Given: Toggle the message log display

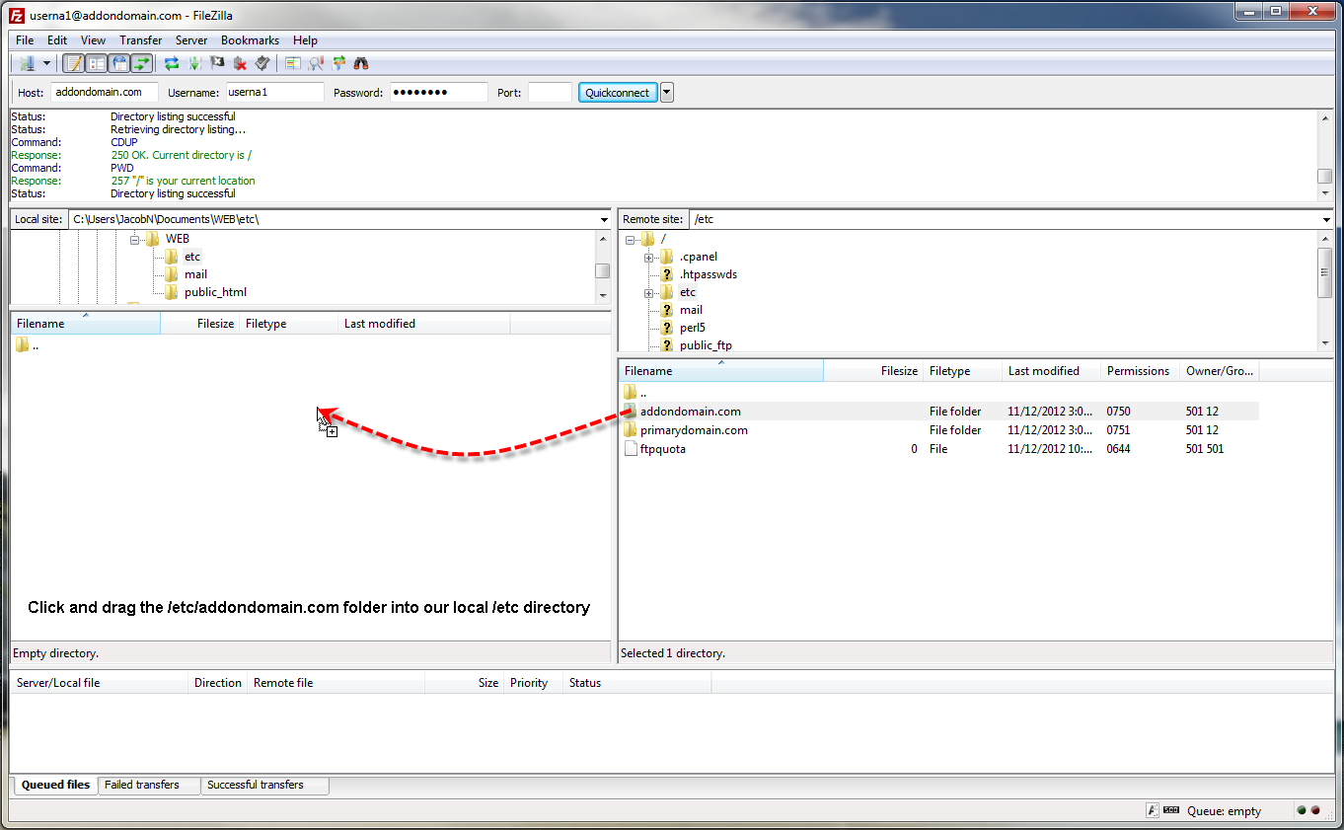Looking at the screenshot, I should click(x=74, y=63).
